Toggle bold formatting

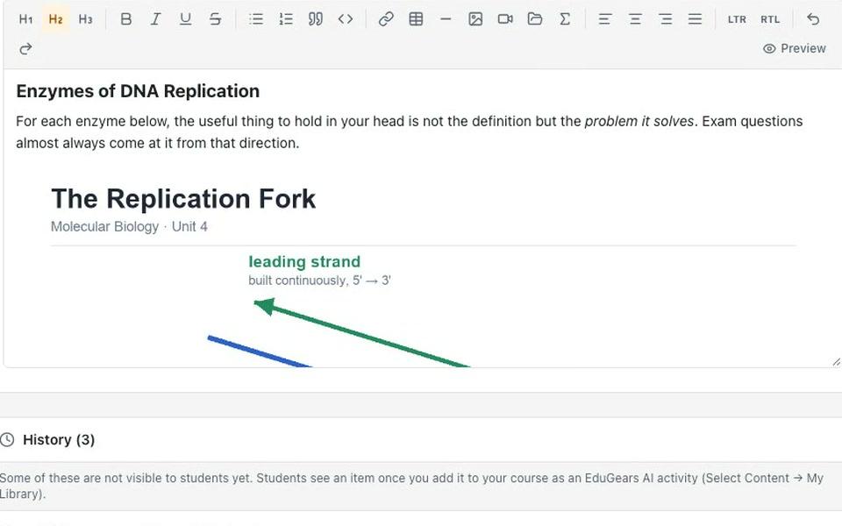[125, 19]
